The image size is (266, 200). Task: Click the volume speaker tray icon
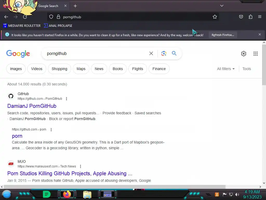[237, 194]
